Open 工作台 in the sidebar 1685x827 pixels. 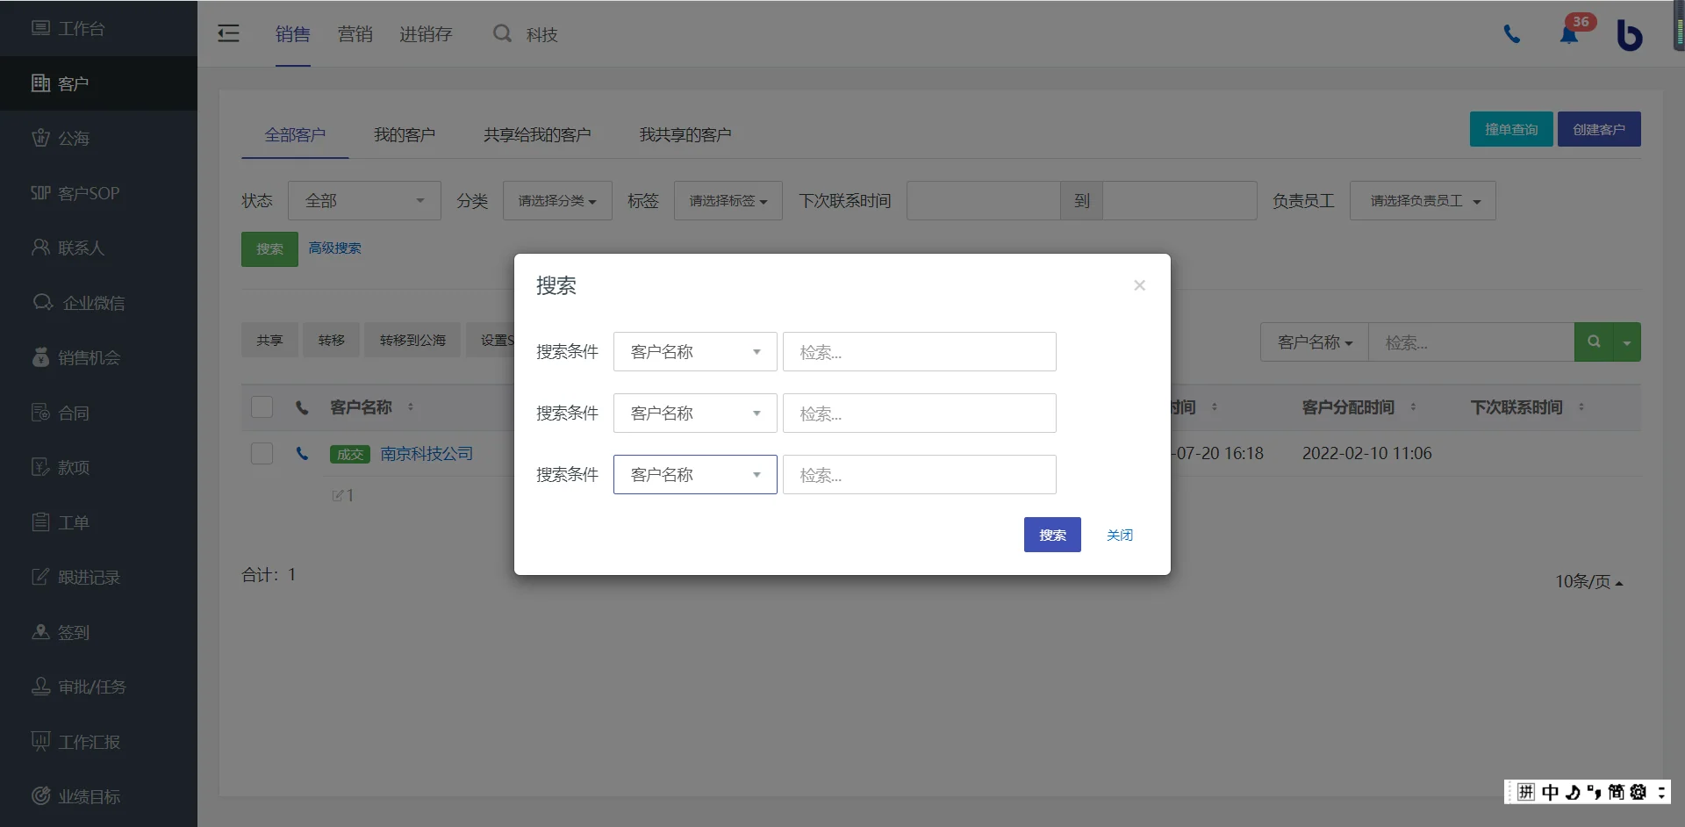(98, 28)
